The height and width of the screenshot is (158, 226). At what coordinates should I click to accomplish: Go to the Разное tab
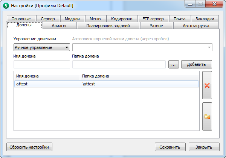156,26
